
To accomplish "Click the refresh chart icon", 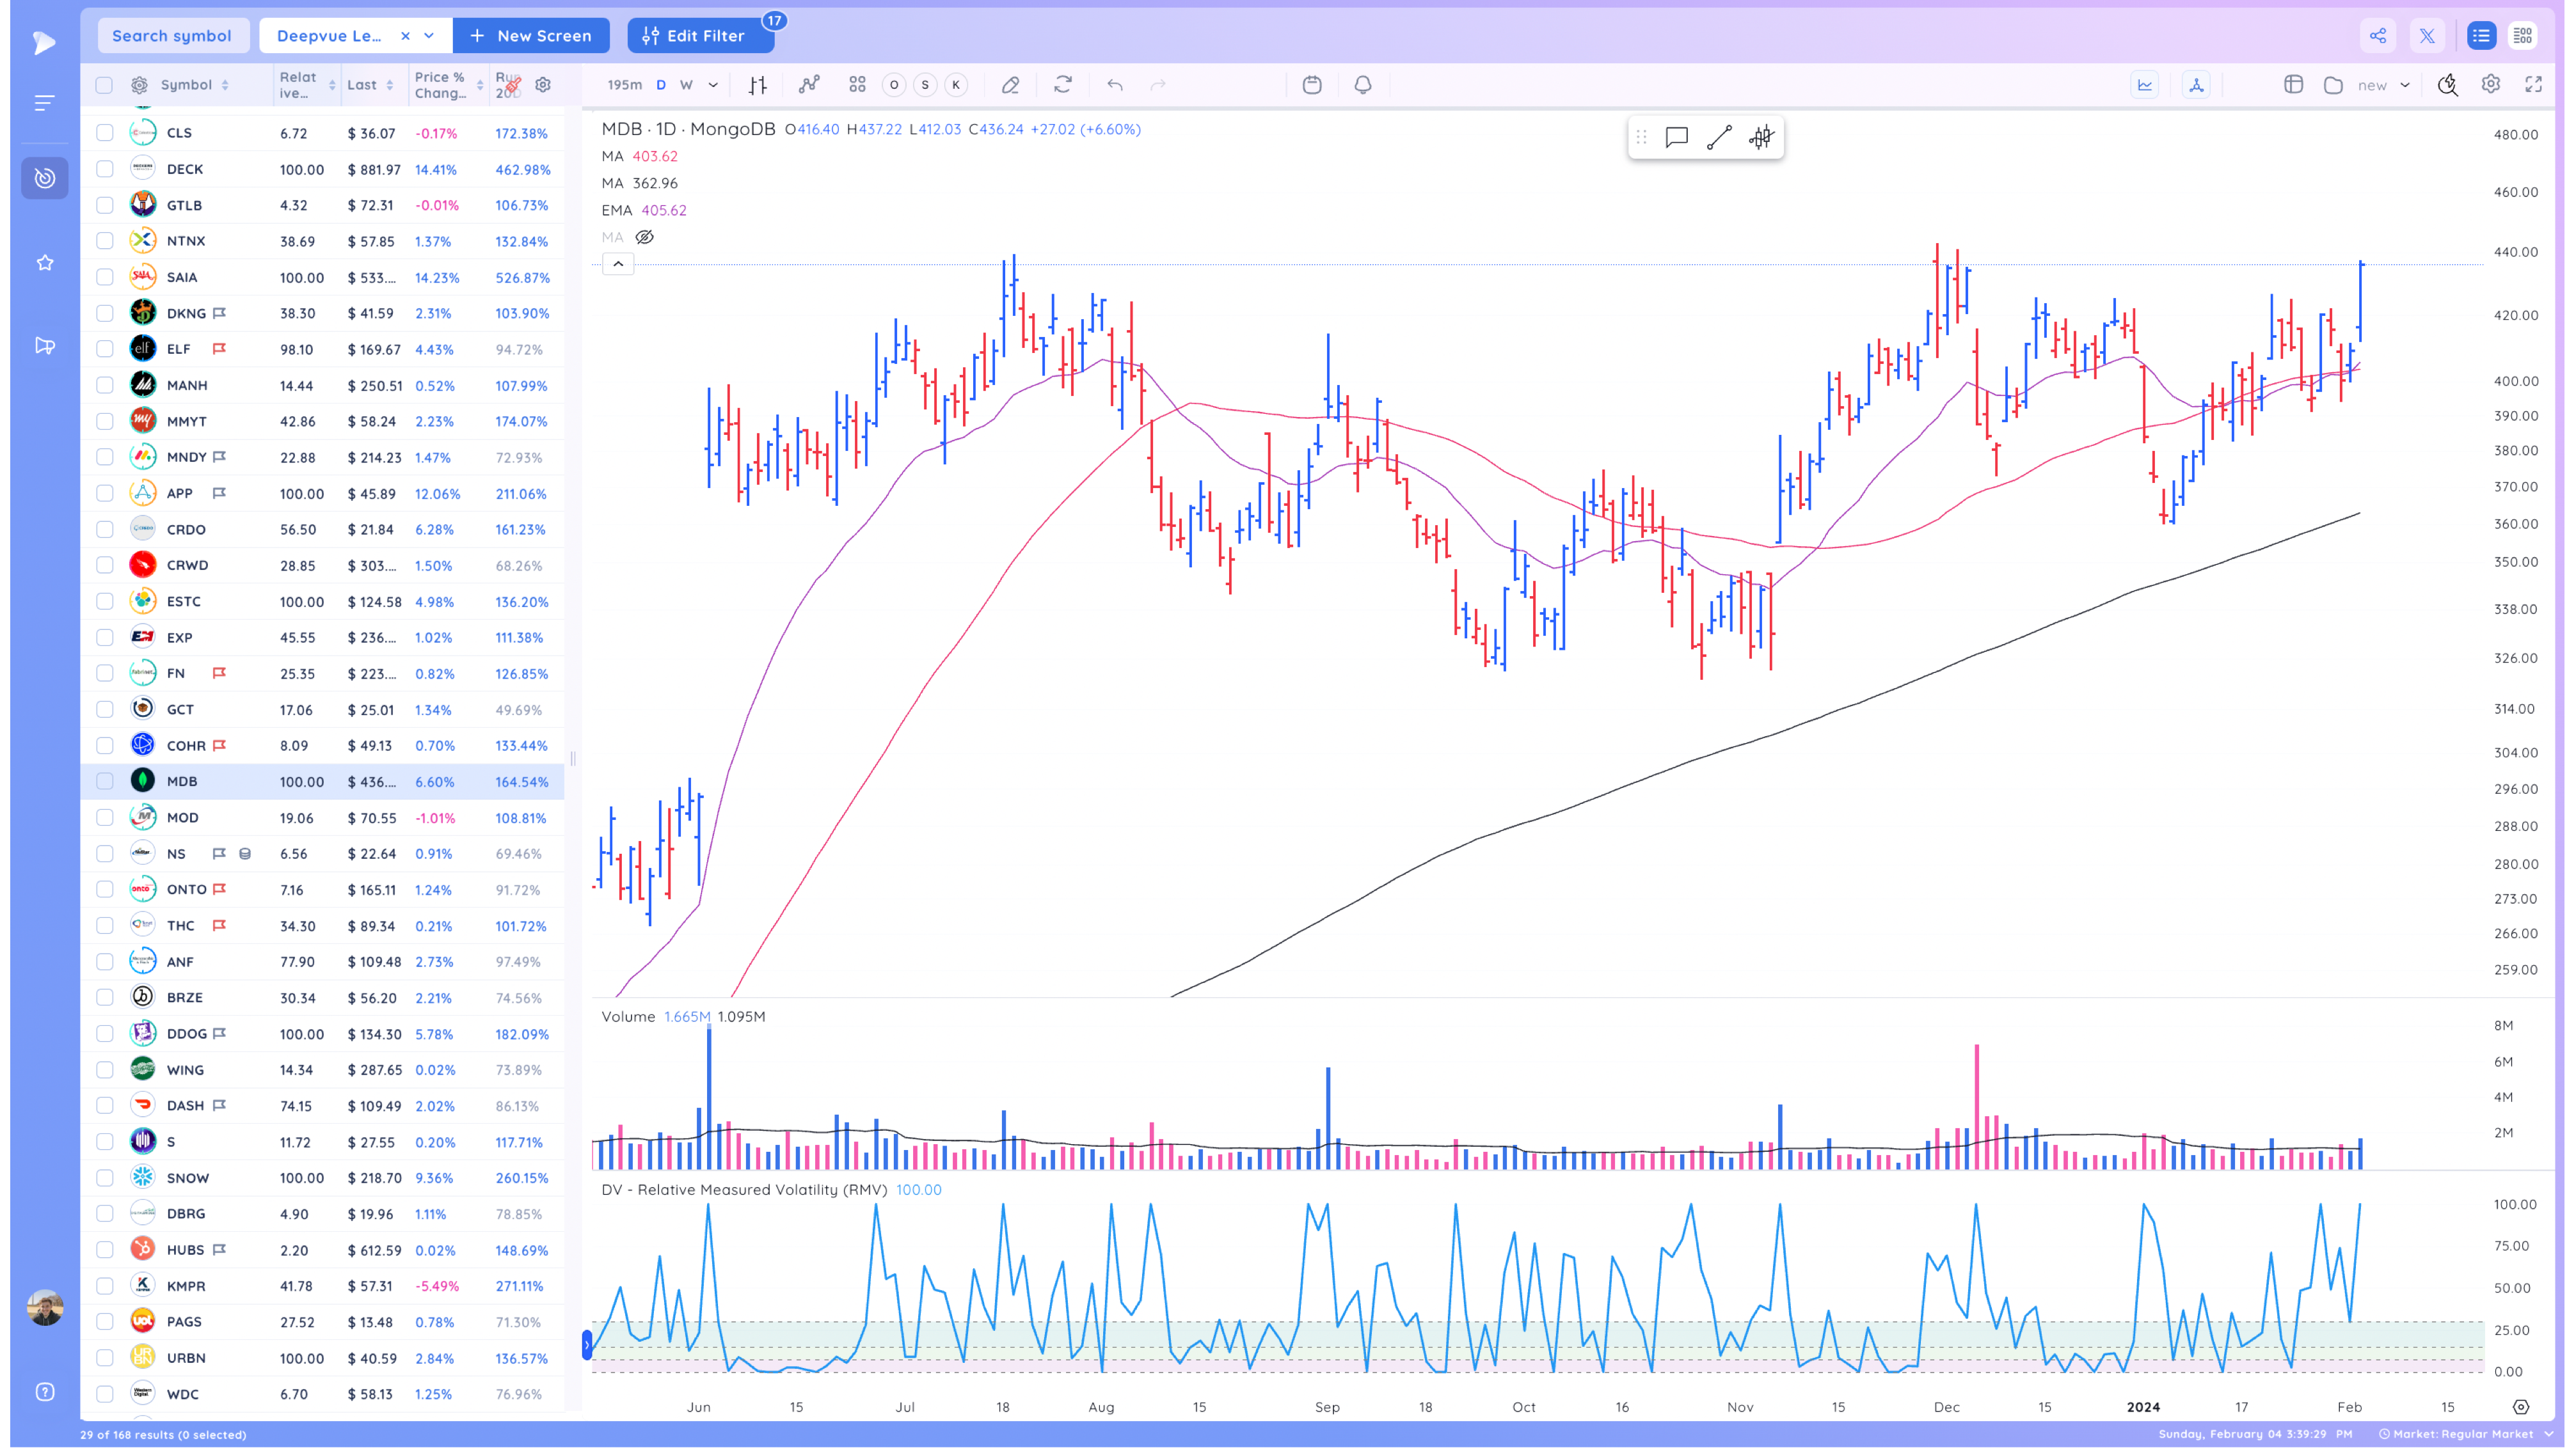I will 1063,85.
